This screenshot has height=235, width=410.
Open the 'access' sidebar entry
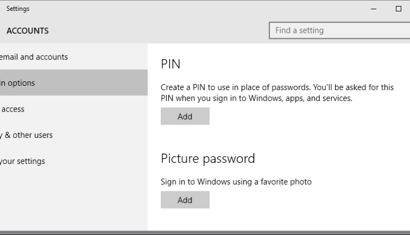[x=74, y=109]
